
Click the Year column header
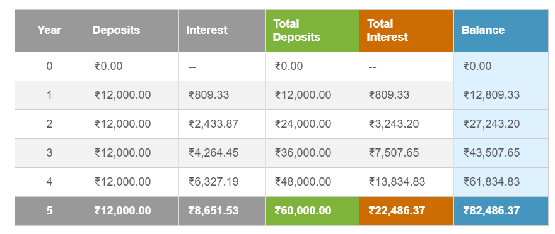pos(50,31)
